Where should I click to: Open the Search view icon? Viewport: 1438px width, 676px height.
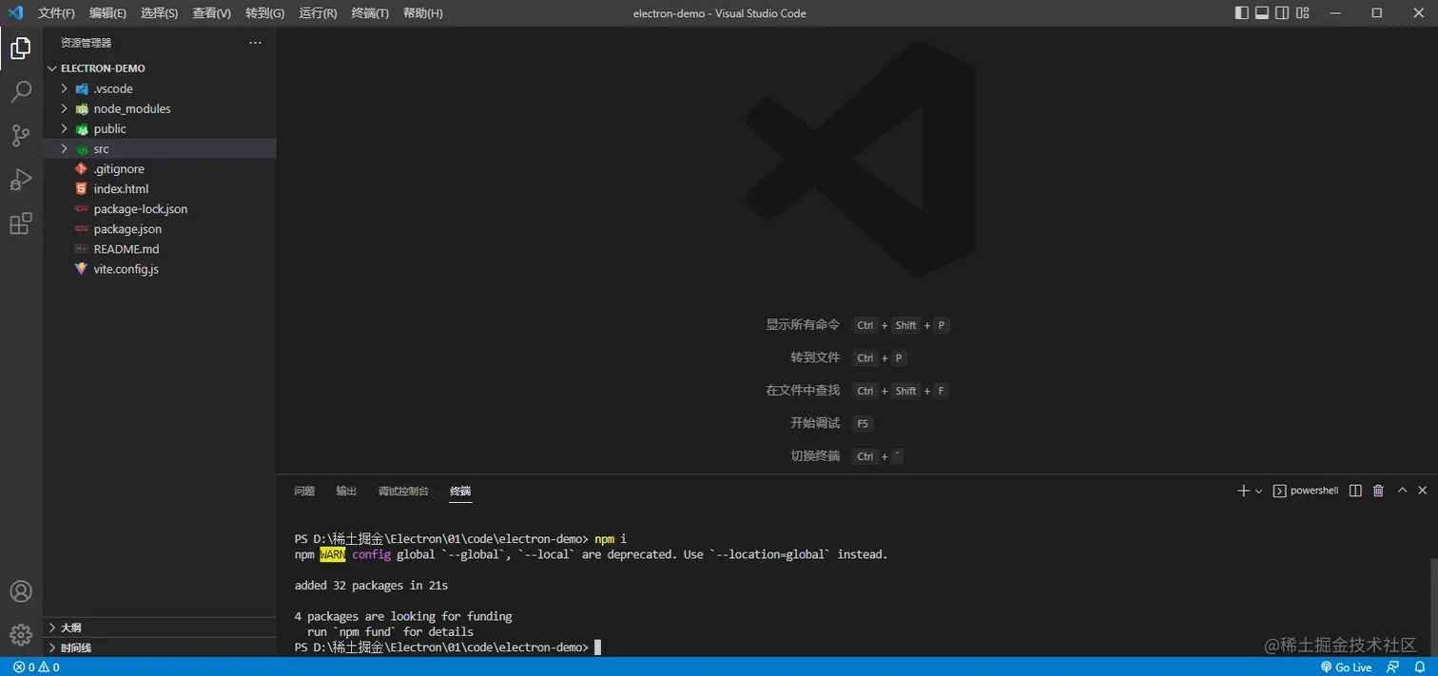point(21,91)
